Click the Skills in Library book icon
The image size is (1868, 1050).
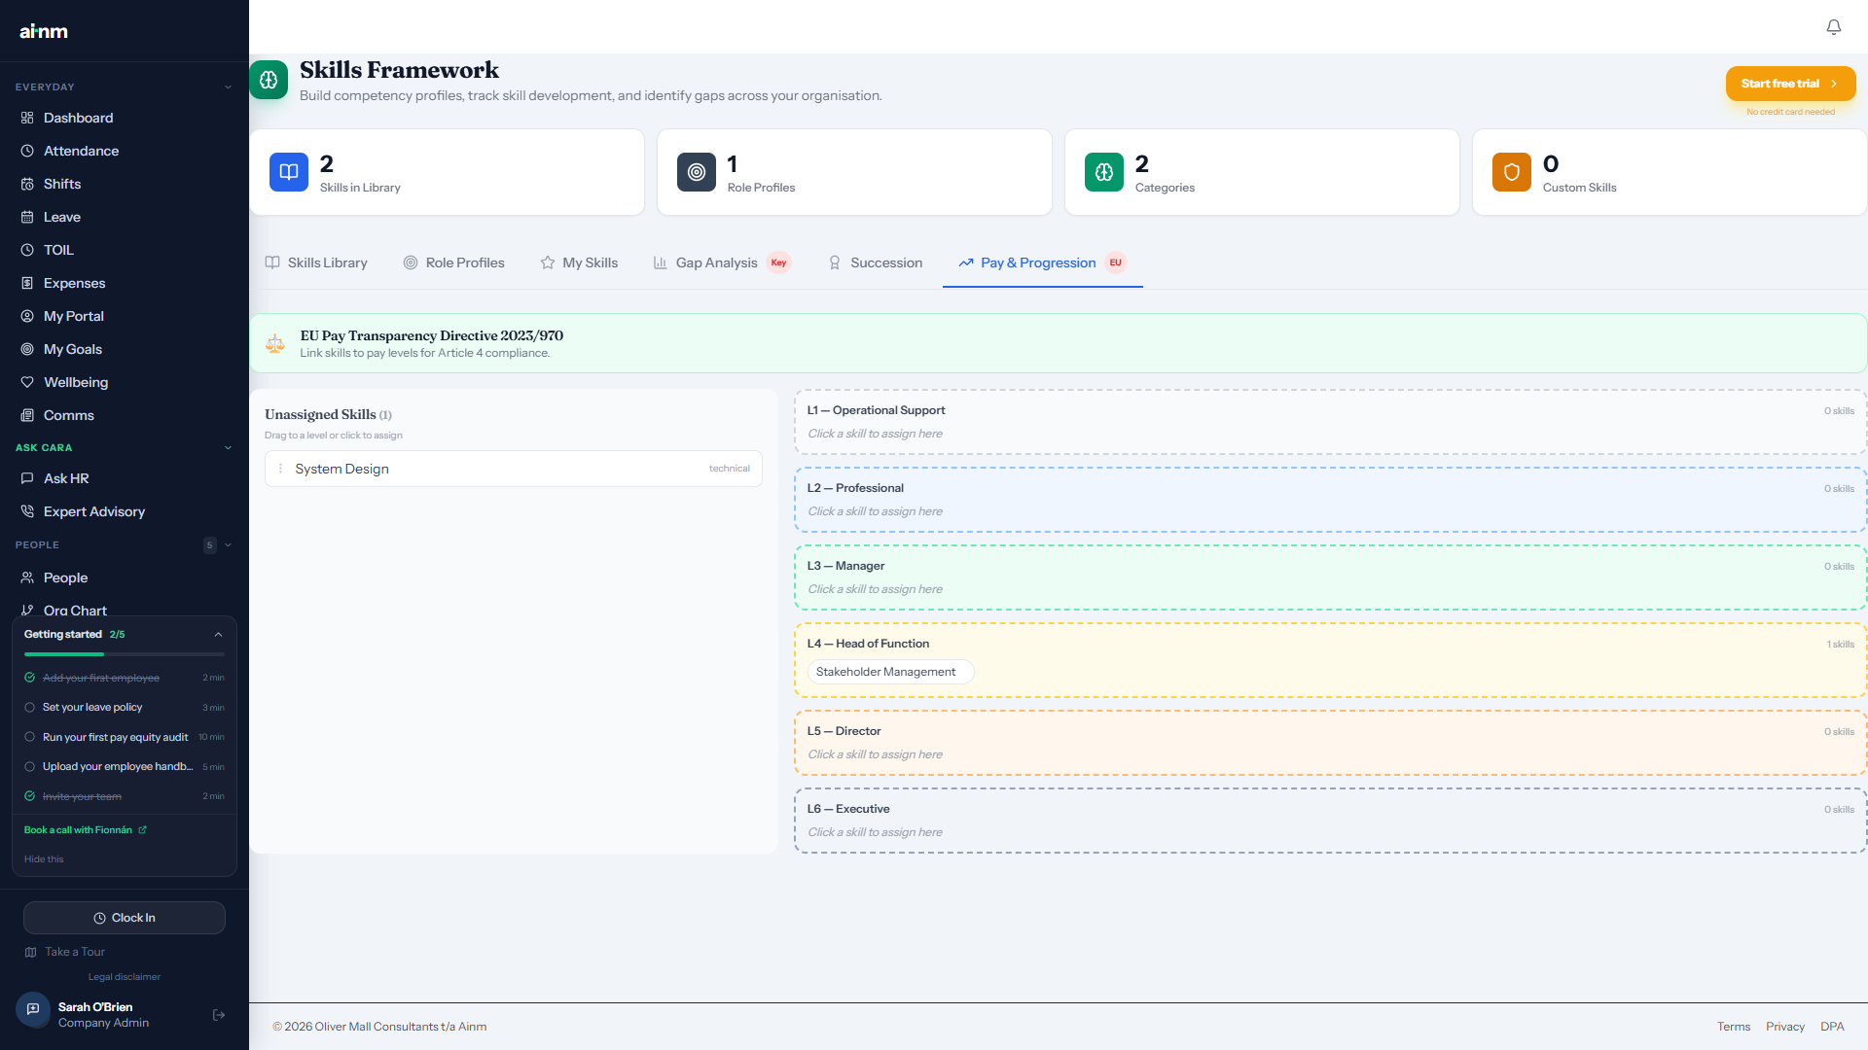[x=289, y=172]
